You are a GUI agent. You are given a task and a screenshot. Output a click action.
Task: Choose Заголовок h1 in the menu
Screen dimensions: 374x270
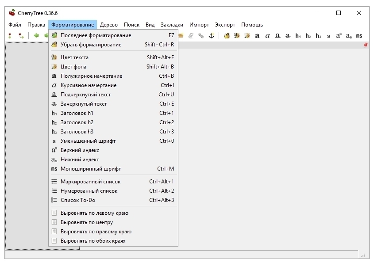pos(113,113)
